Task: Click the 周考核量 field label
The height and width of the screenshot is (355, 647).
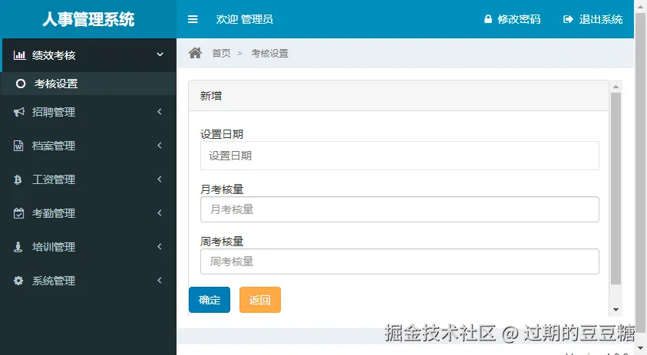Action: tap(222, 242)
